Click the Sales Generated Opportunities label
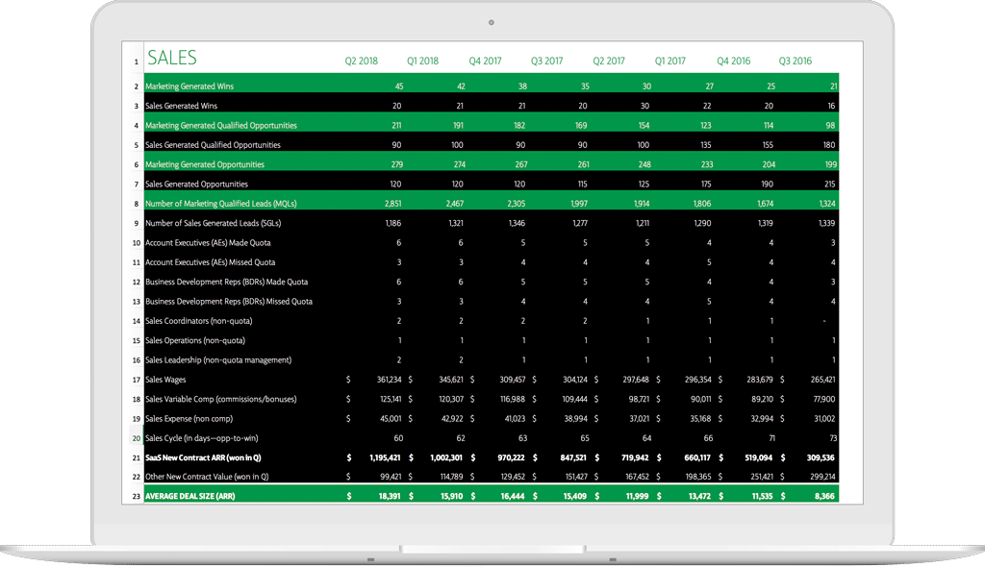This screenshot has height=567, width=985. click(196, 184)
